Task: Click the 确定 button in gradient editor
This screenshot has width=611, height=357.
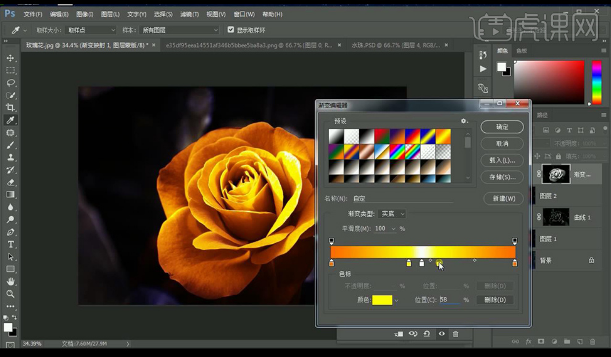Action: click(x=502, y=127)
